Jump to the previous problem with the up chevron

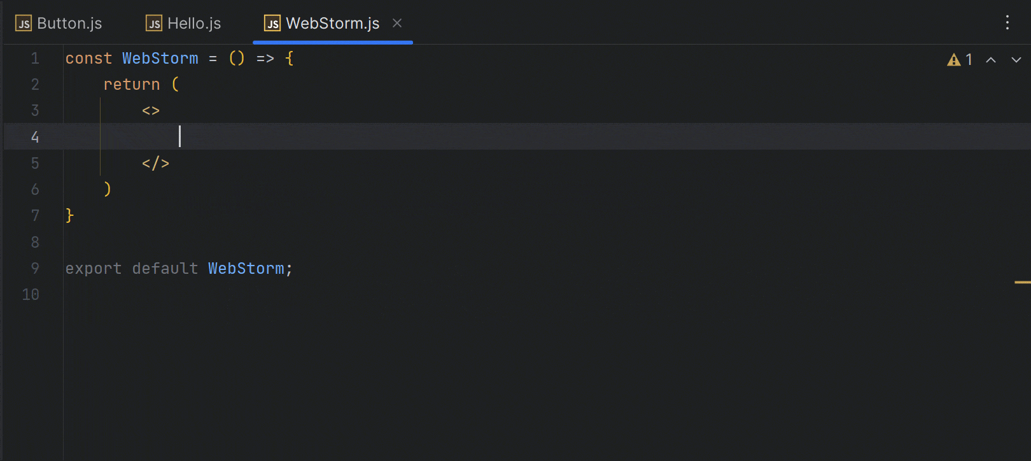991,59
